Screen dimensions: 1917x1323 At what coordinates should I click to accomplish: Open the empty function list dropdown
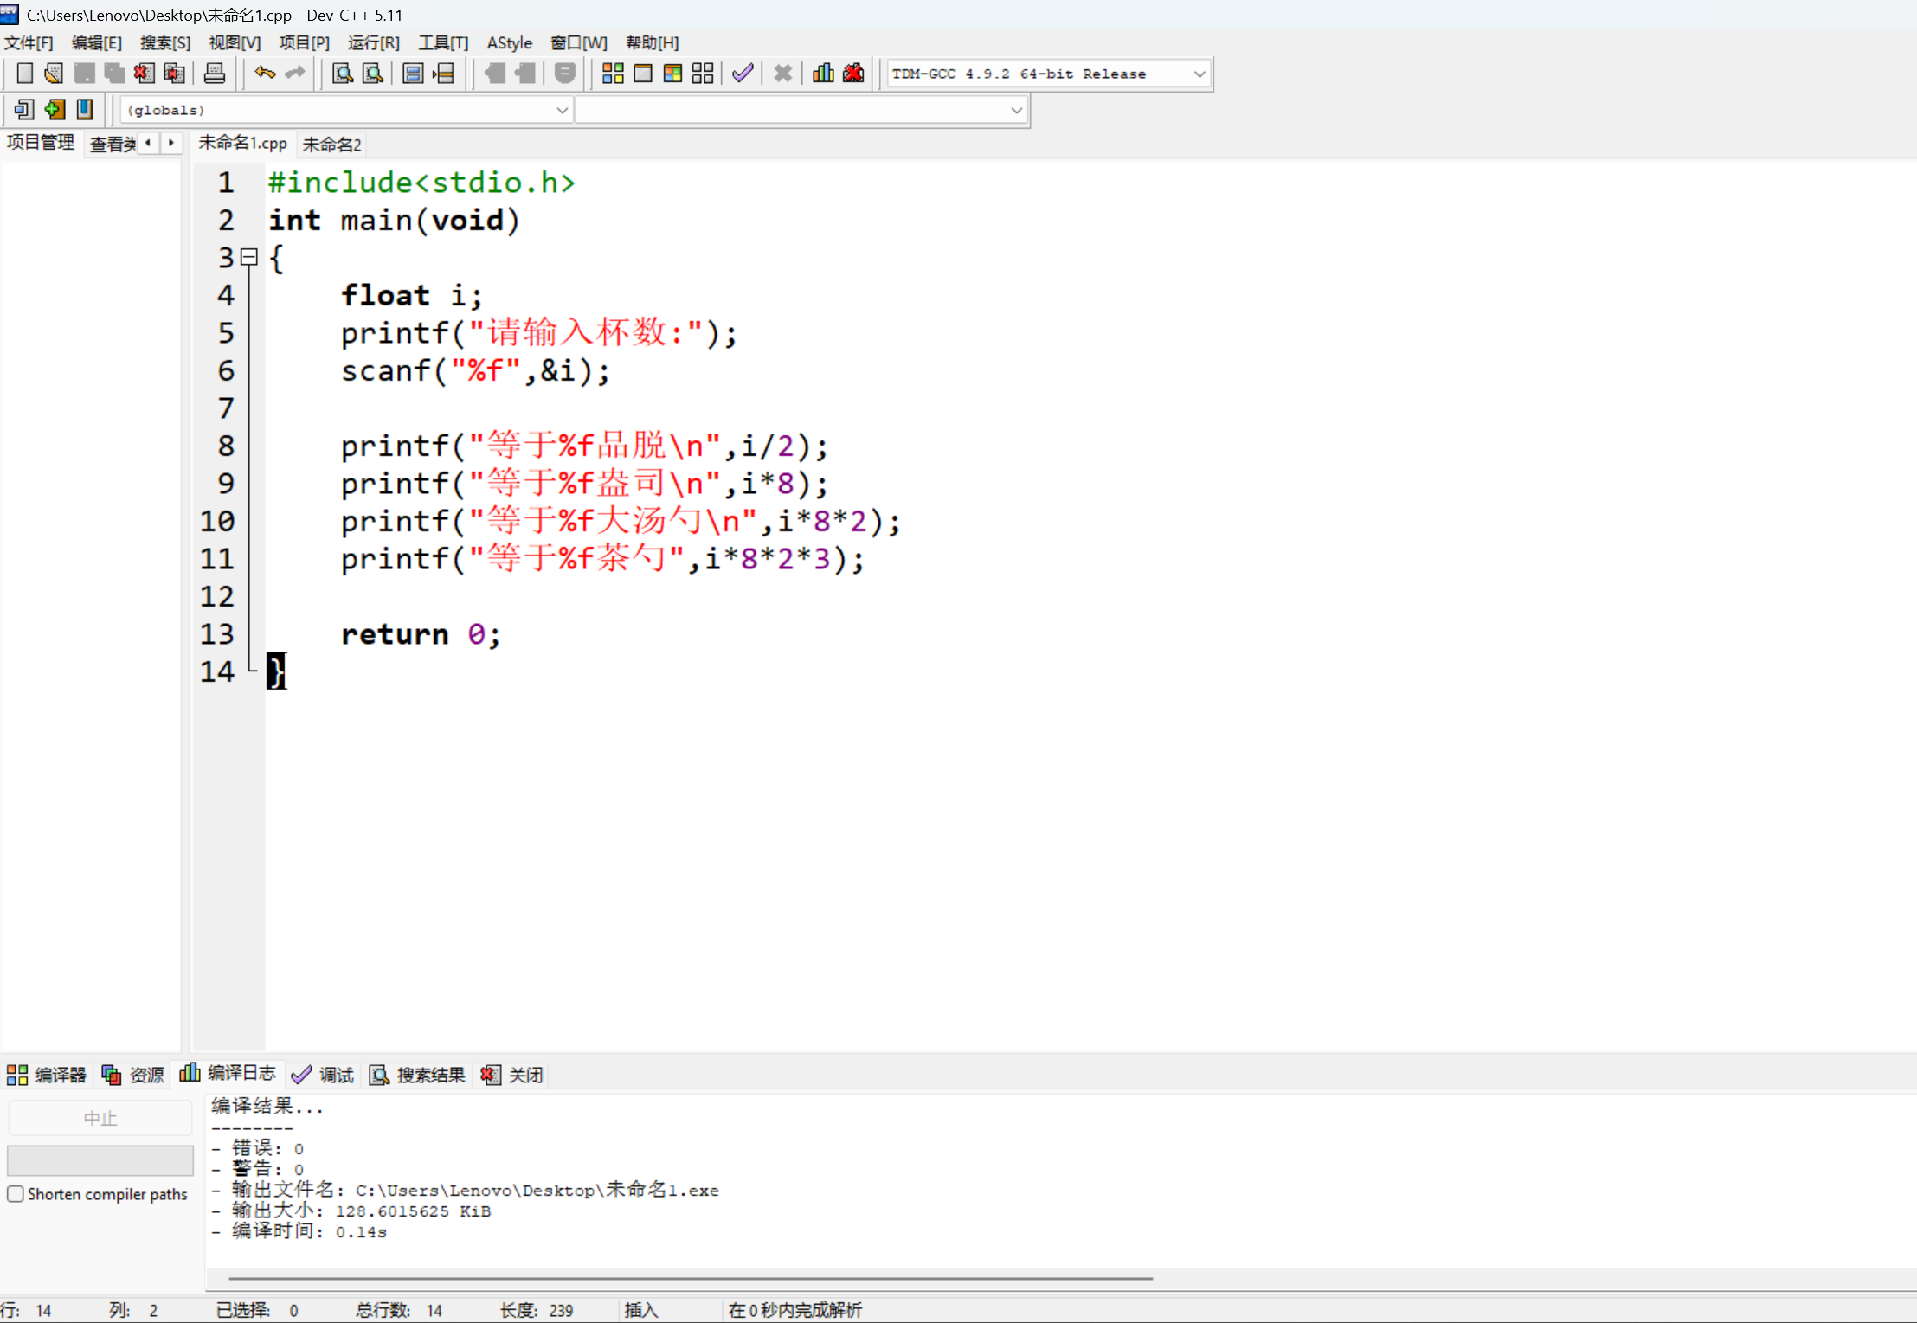(1016, 110)
